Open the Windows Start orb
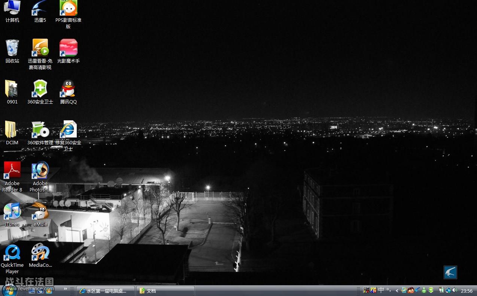The image size is (477, 296). coord(9,290)
